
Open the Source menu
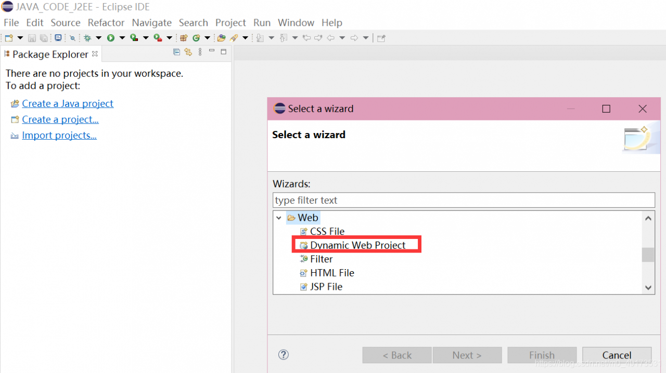tap(66, 23)
